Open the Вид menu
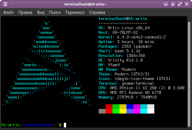The width and height of the screenshot is (192, 130). click(x=41, y=12)
